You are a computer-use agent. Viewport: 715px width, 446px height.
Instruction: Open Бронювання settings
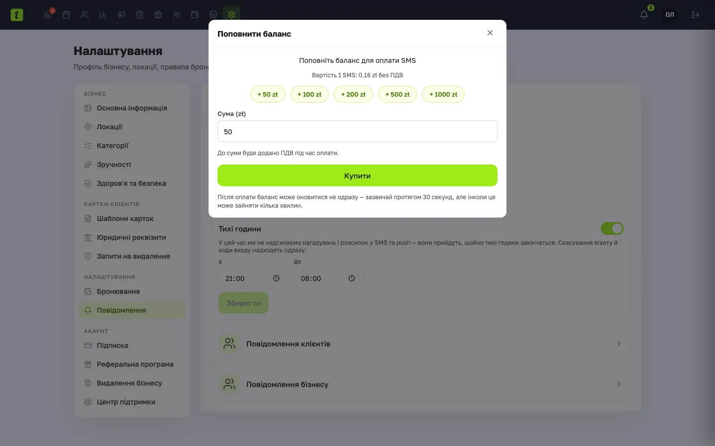132,291
